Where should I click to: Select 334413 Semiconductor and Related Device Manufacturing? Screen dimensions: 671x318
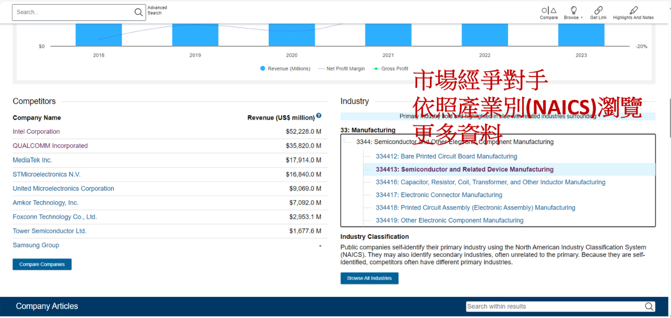(x=464, y=169)
